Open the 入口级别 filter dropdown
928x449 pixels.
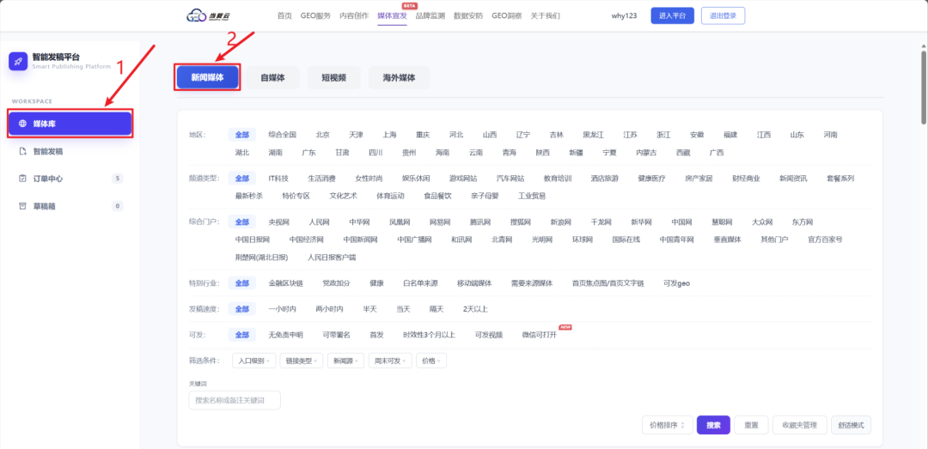(x=253, y=361)
